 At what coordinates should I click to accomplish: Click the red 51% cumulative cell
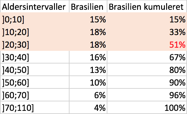click(x=147, y=44)
